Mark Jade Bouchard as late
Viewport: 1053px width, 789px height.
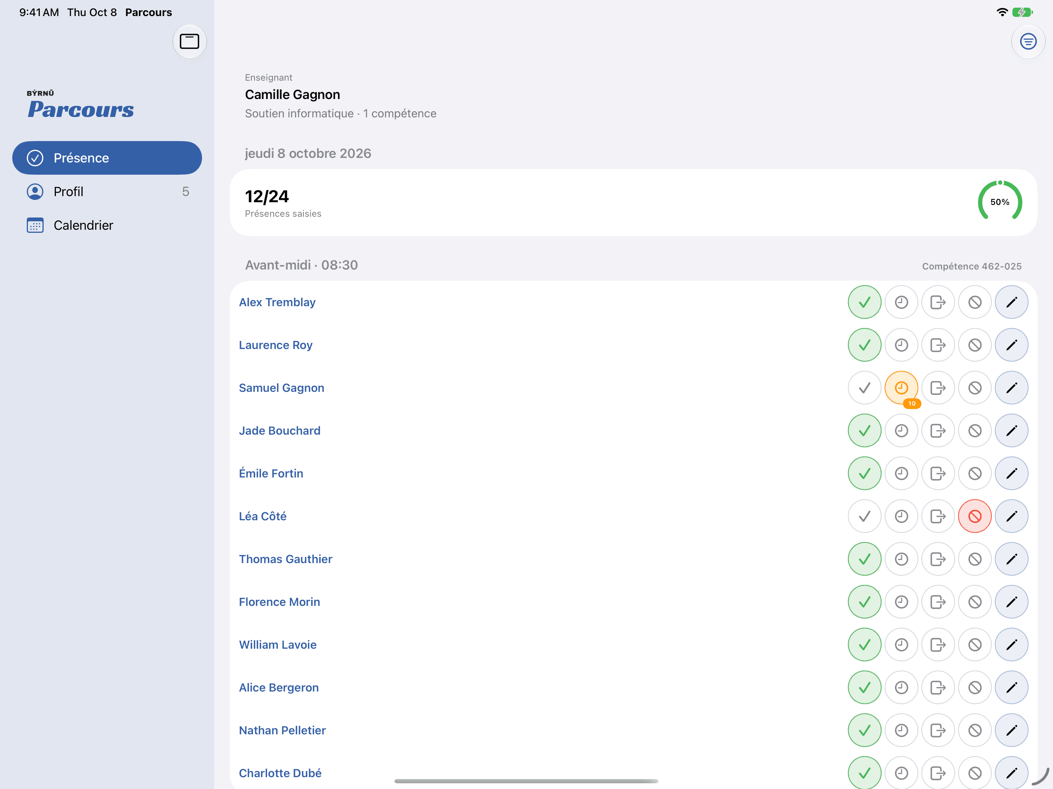(901, 430)
